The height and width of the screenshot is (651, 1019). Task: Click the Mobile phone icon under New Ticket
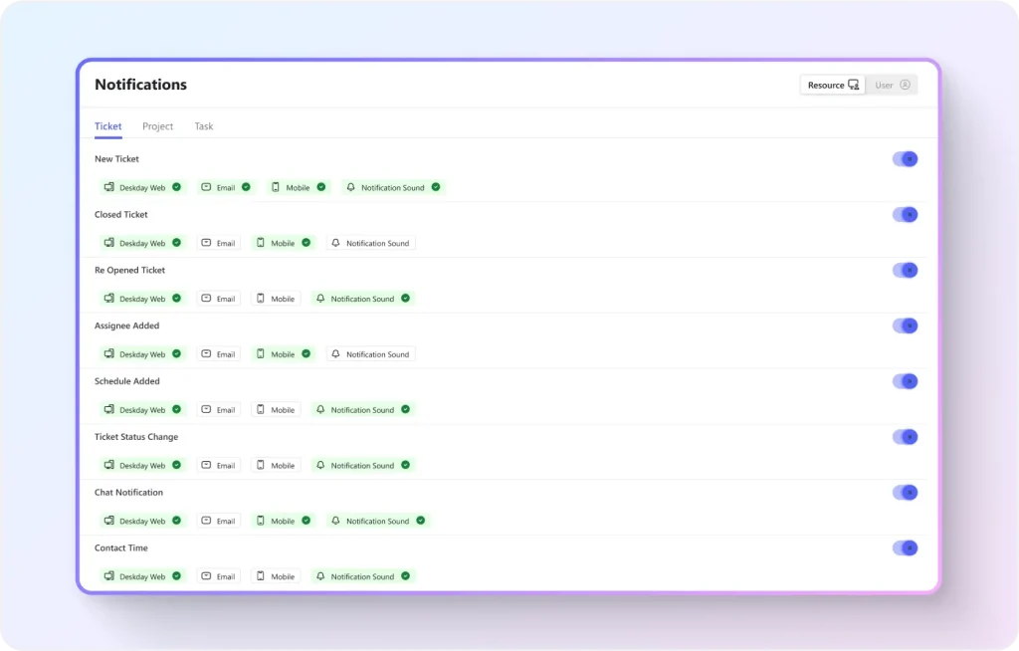click(276, 187)
